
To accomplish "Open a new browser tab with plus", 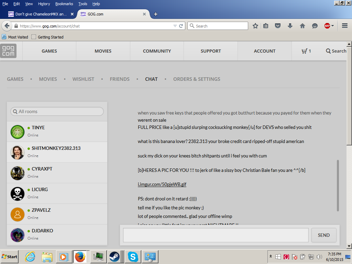I will 156,14.
